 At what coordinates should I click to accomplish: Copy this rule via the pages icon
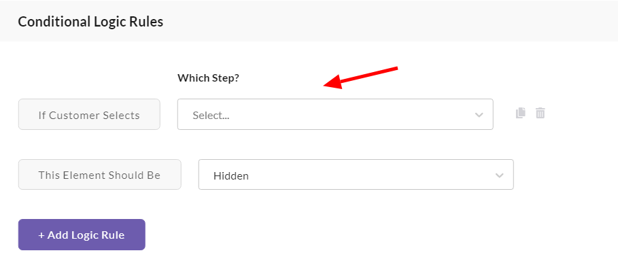(521, 113)
